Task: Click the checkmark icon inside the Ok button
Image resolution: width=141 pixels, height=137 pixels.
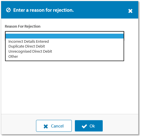Action: (x=84, y=126)
